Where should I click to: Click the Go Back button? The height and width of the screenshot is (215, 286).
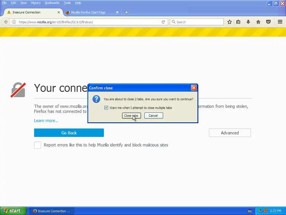coord(69,133)
